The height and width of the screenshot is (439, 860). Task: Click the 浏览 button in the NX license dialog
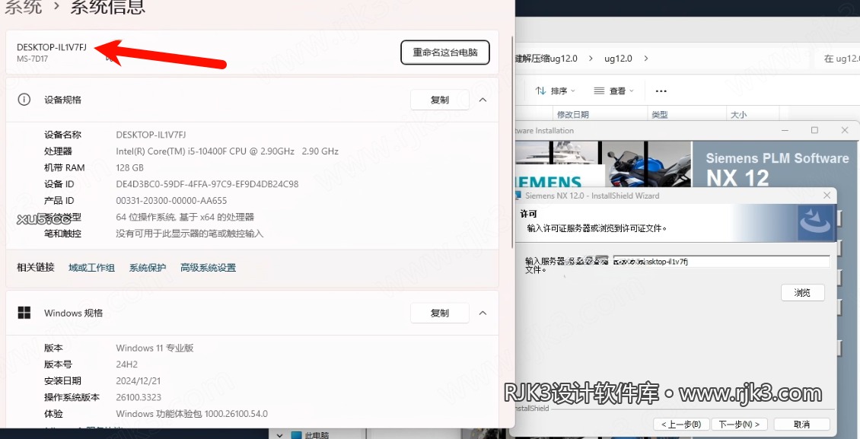[x=802, y=293]
